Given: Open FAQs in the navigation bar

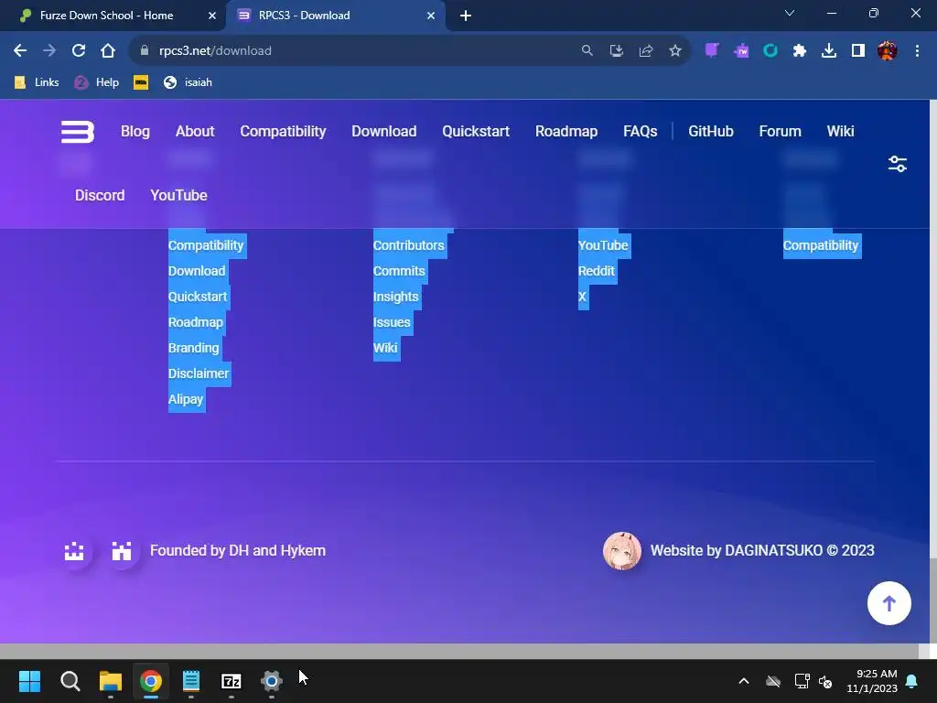Looking at the screenshot, I should click(640, 132).
